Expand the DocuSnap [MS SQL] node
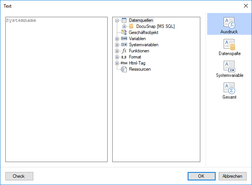The height and width of the screenshot is (185, 252). point(124,26)
